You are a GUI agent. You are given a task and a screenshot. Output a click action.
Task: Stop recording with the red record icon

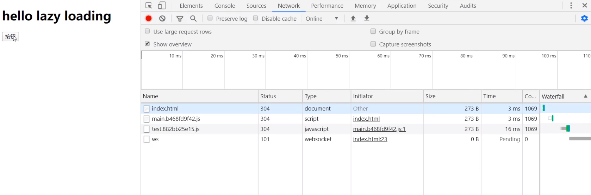coord(149,18)
